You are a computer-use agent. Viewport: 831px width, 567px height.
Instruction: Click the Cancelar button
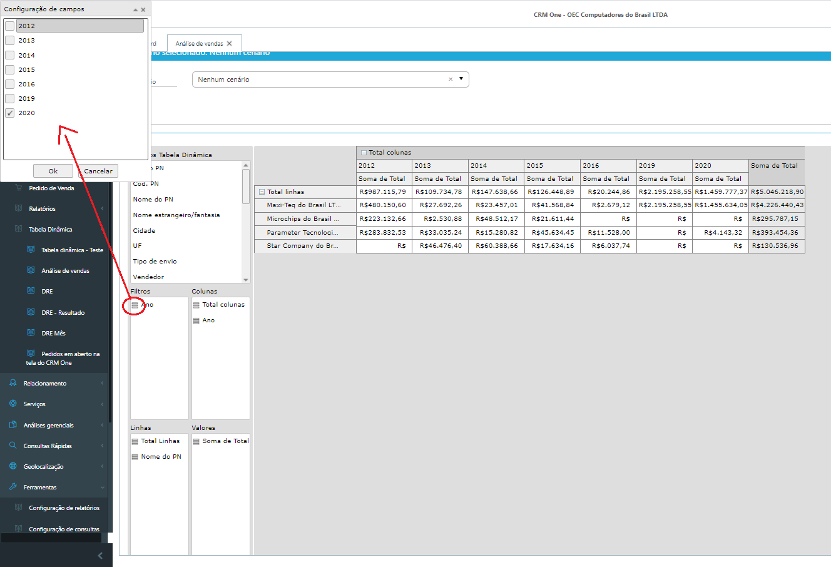point(98,171)
